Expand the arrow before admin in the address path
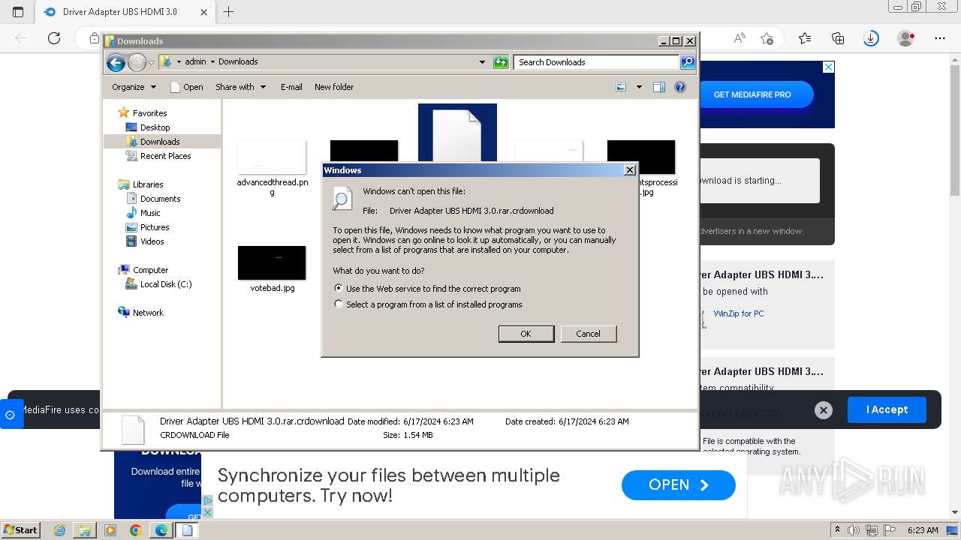 pos(179,61)
